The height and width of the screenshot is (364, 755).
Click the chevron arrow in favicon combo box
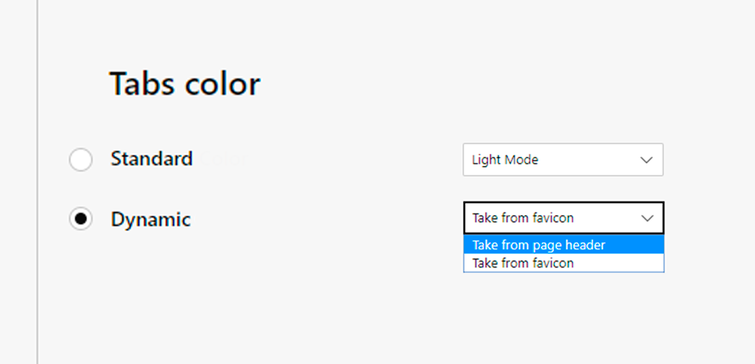tap(648, 218)
